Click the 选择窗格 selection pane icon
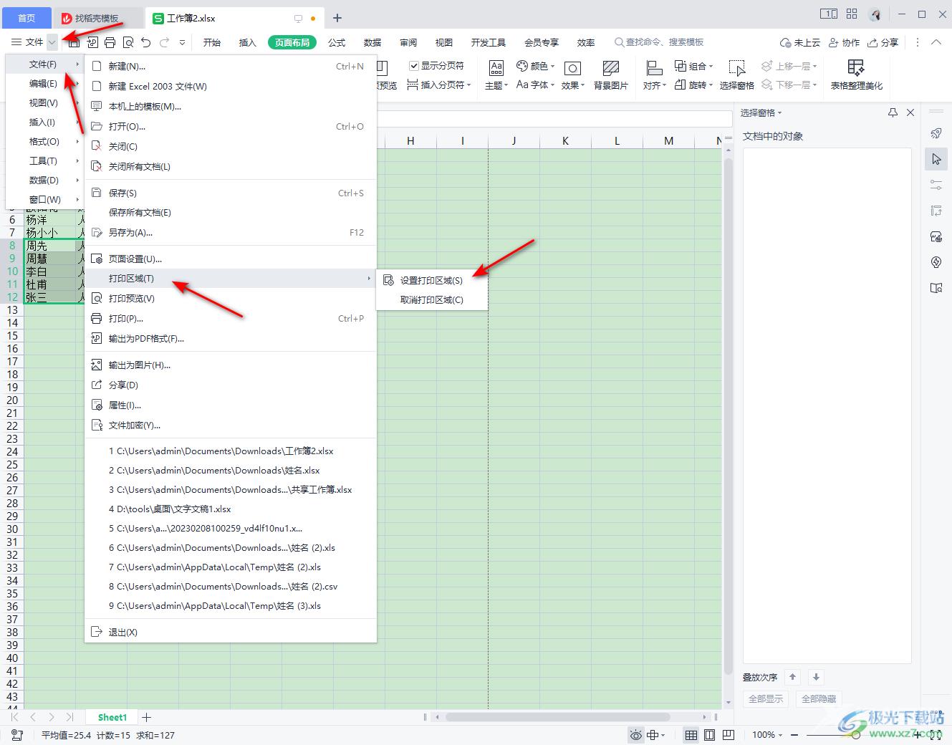Viewport: 952px width, 745px height. click(736, 68)
